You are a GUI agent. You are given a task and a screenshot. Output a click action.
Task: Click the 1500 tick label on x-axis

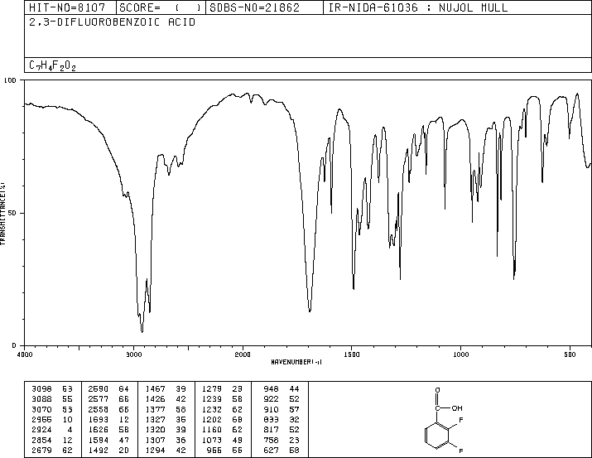coord(352,354)
